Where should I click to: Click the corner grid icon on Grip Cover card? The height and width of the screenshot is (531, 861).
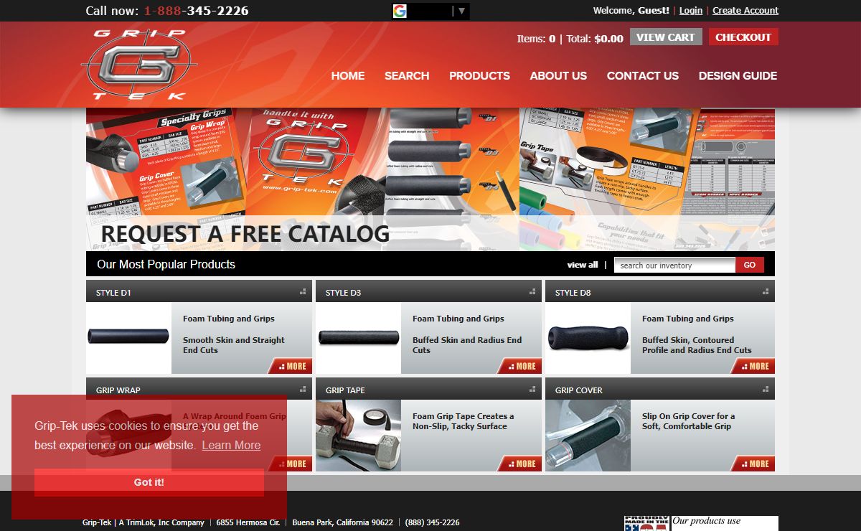tap(766, 389)
